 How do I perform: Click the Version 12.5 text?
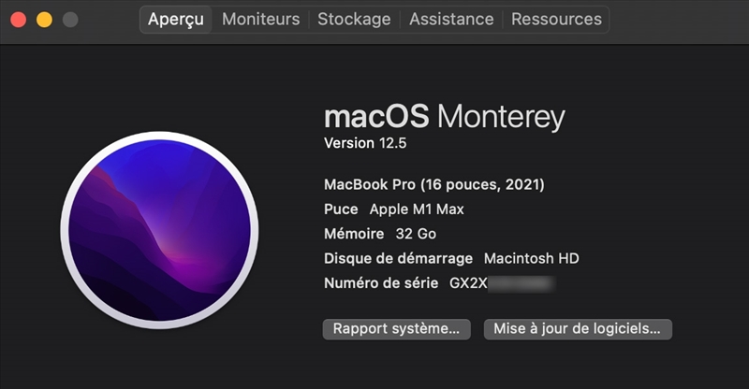click(x=364, y=143)
